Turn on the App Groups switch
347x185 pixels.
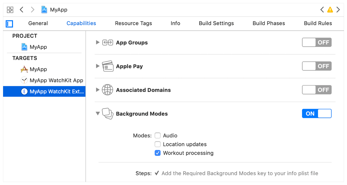click(317, 43)
